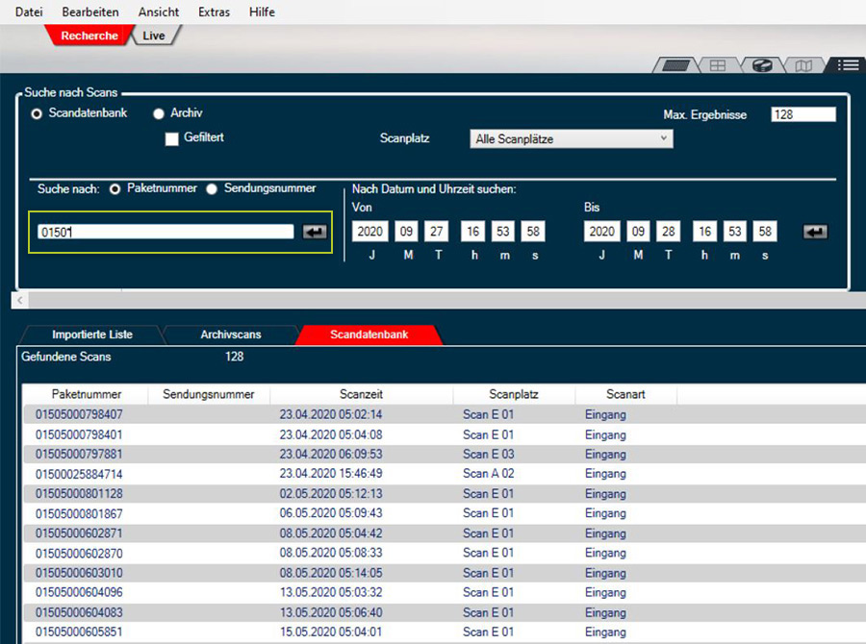866x644 pixels.
Task: Select row with package 01505000798407
Action: click(445, 414)
